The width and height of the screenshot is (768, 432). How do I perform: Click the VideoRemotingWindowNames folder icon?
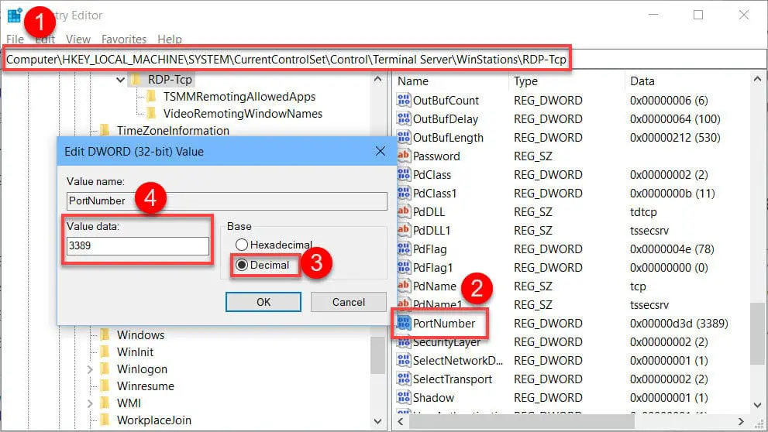[x=151, y=114]
